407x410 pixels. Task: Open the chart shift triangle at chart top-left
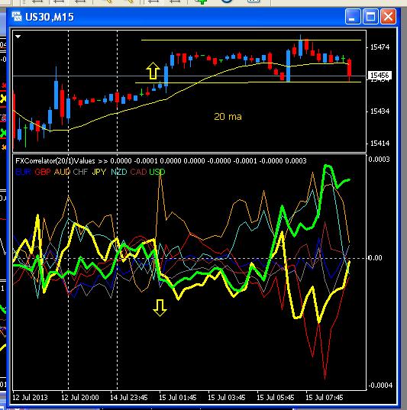(18, 37)
